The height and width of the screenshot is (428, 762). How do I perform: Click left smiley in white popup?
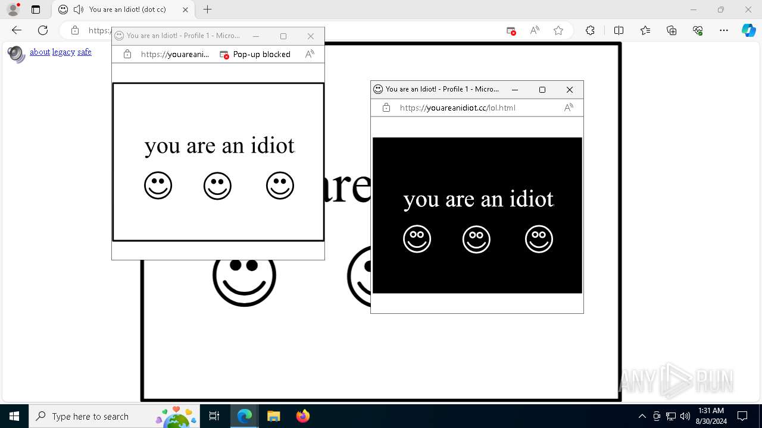coord(158,185)
